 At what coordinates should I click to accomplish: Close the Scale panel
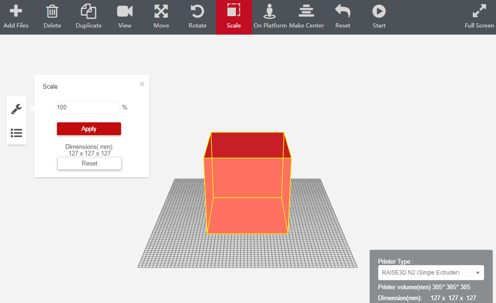click(142, 84)
